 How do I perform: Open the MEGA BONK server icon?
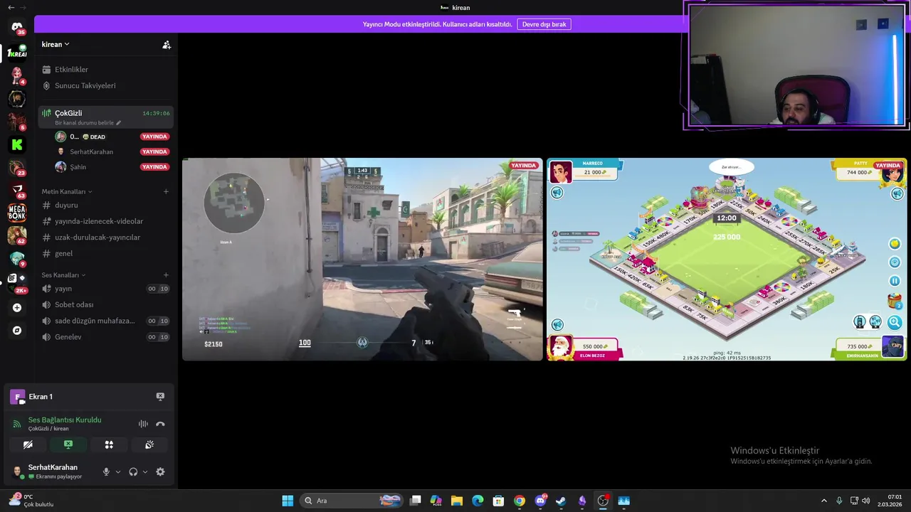click(17, 212)
